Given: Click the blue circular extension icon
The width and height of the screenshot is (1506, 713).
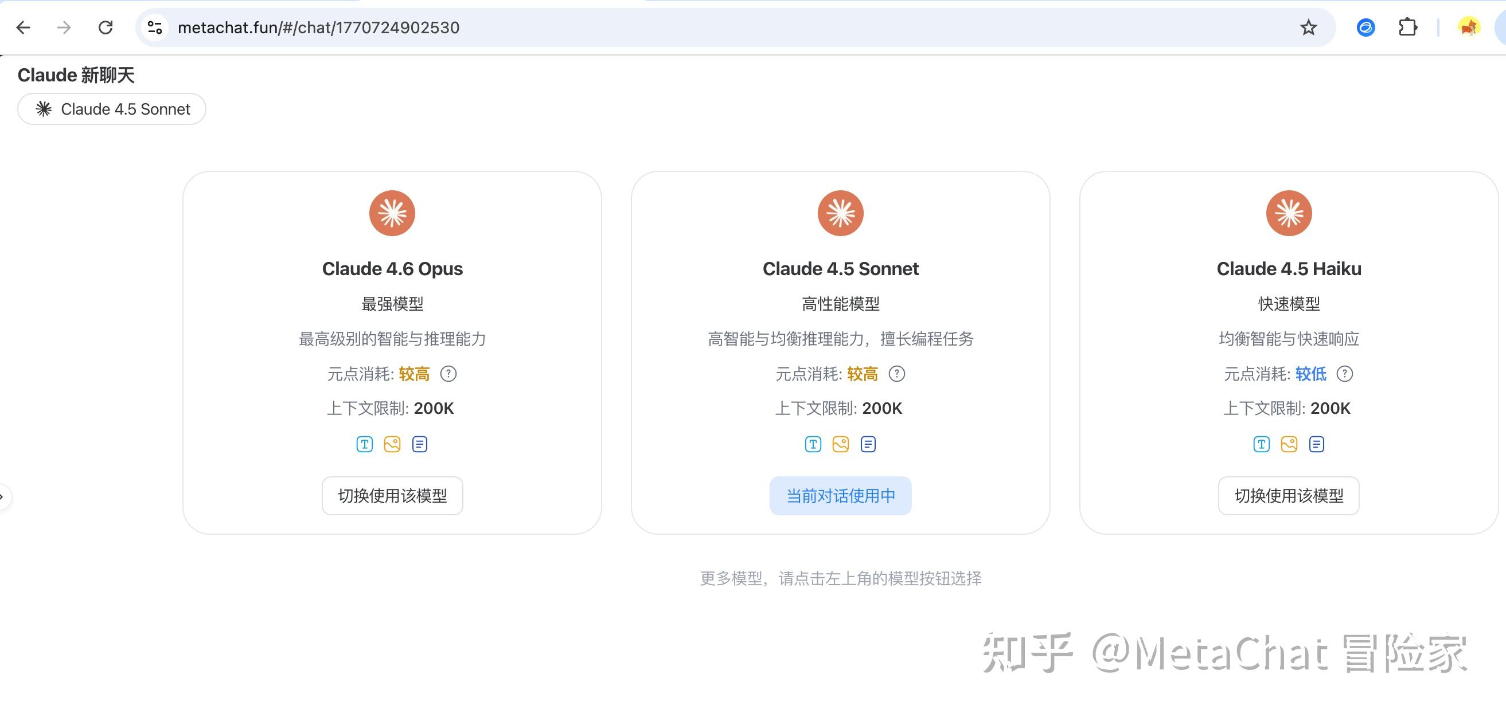Looking at the screenshot, I should tap(1365, 28).
